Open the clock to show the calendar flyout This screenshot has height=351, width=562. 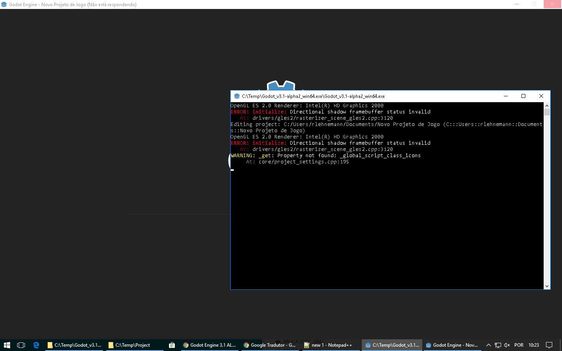click(x=533, y=345)
